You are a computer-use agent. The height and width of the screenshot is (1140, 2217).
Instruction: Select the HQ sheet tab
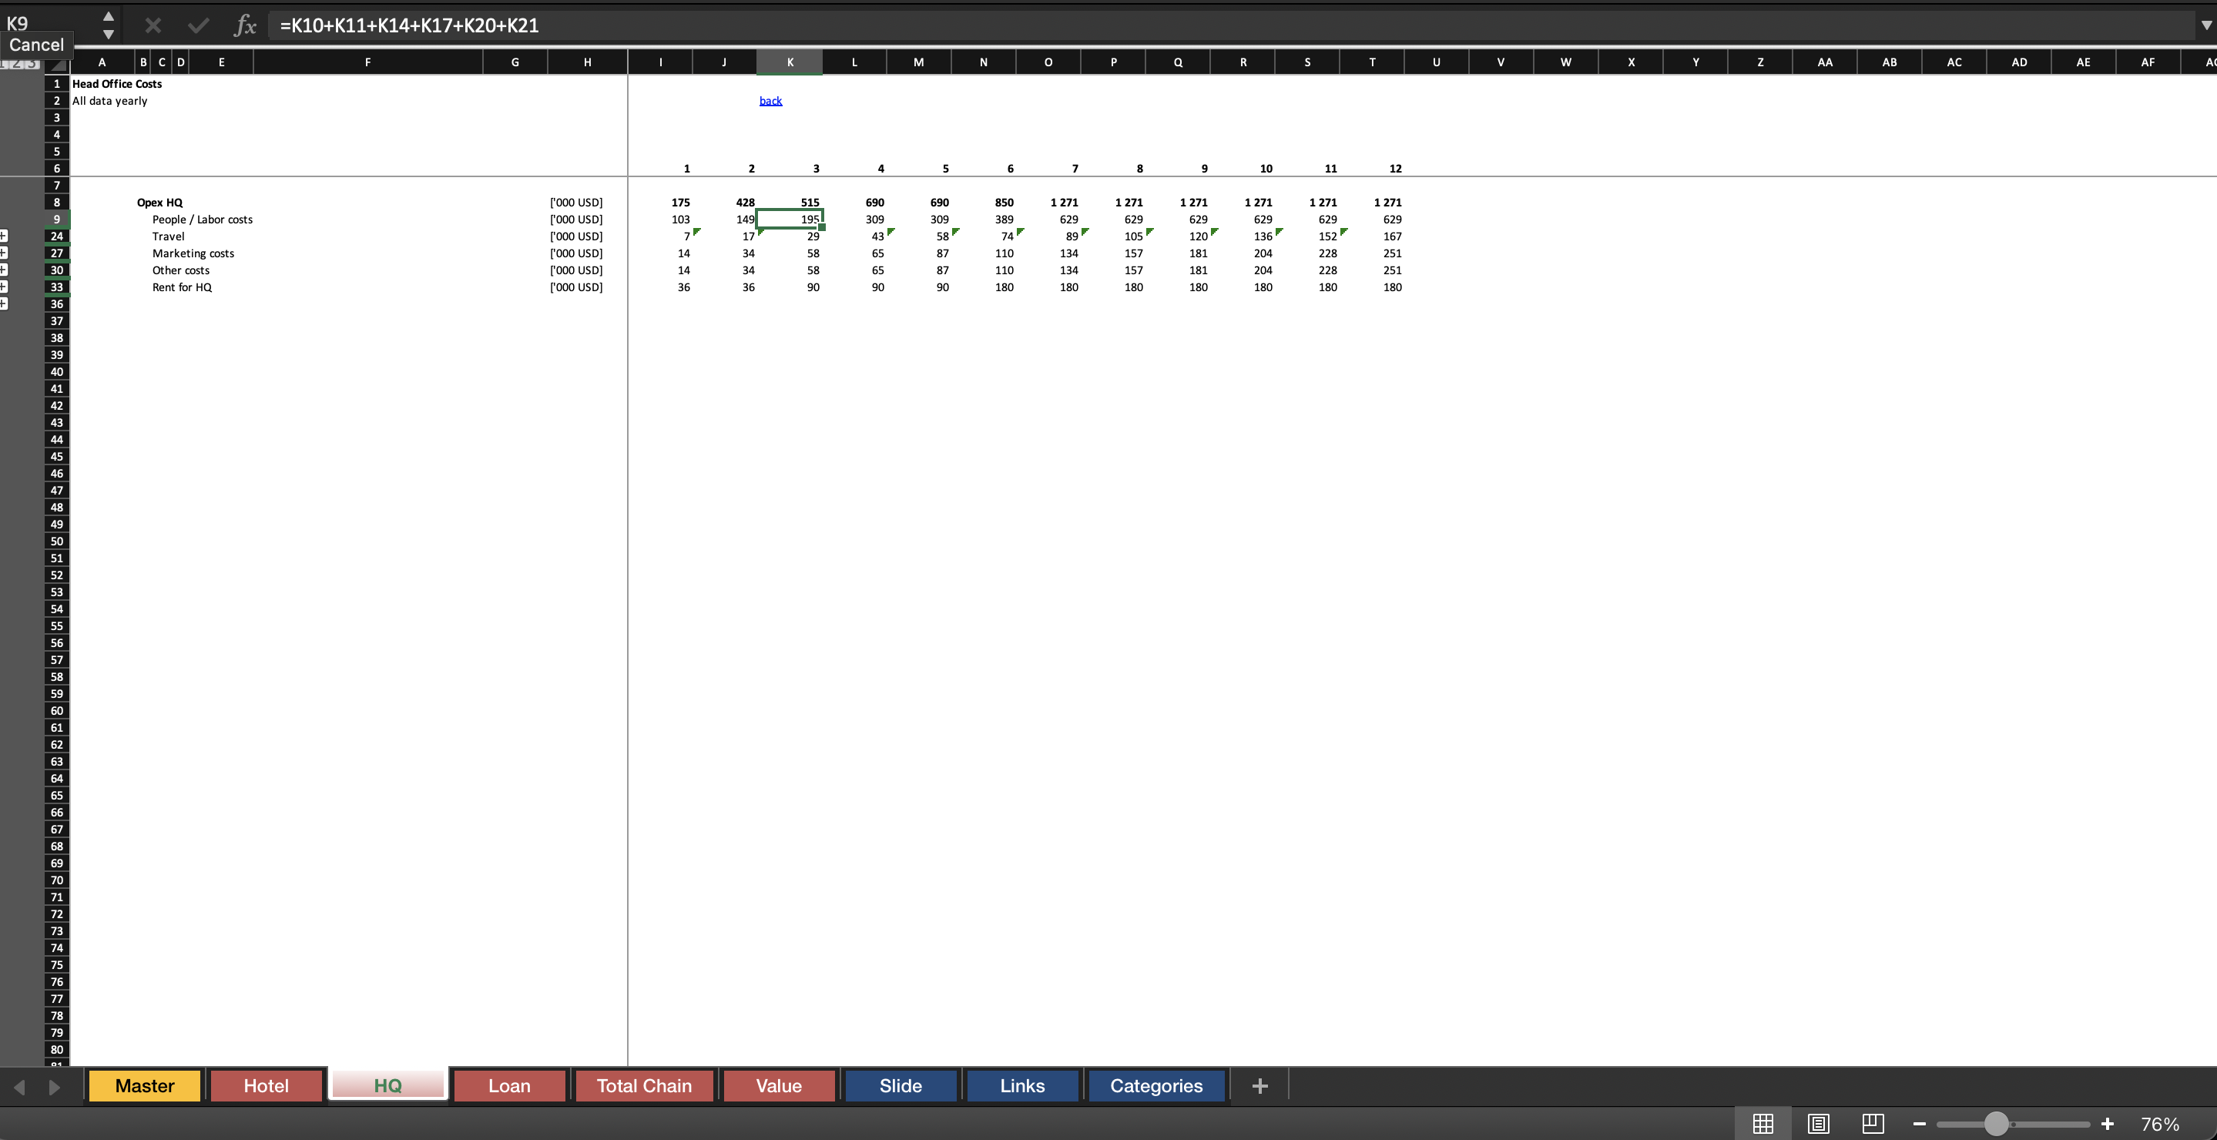[388, 1086]
